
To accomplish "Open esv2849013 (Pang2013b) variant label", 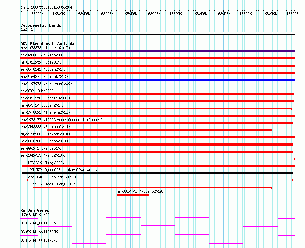I will point(43,155).
